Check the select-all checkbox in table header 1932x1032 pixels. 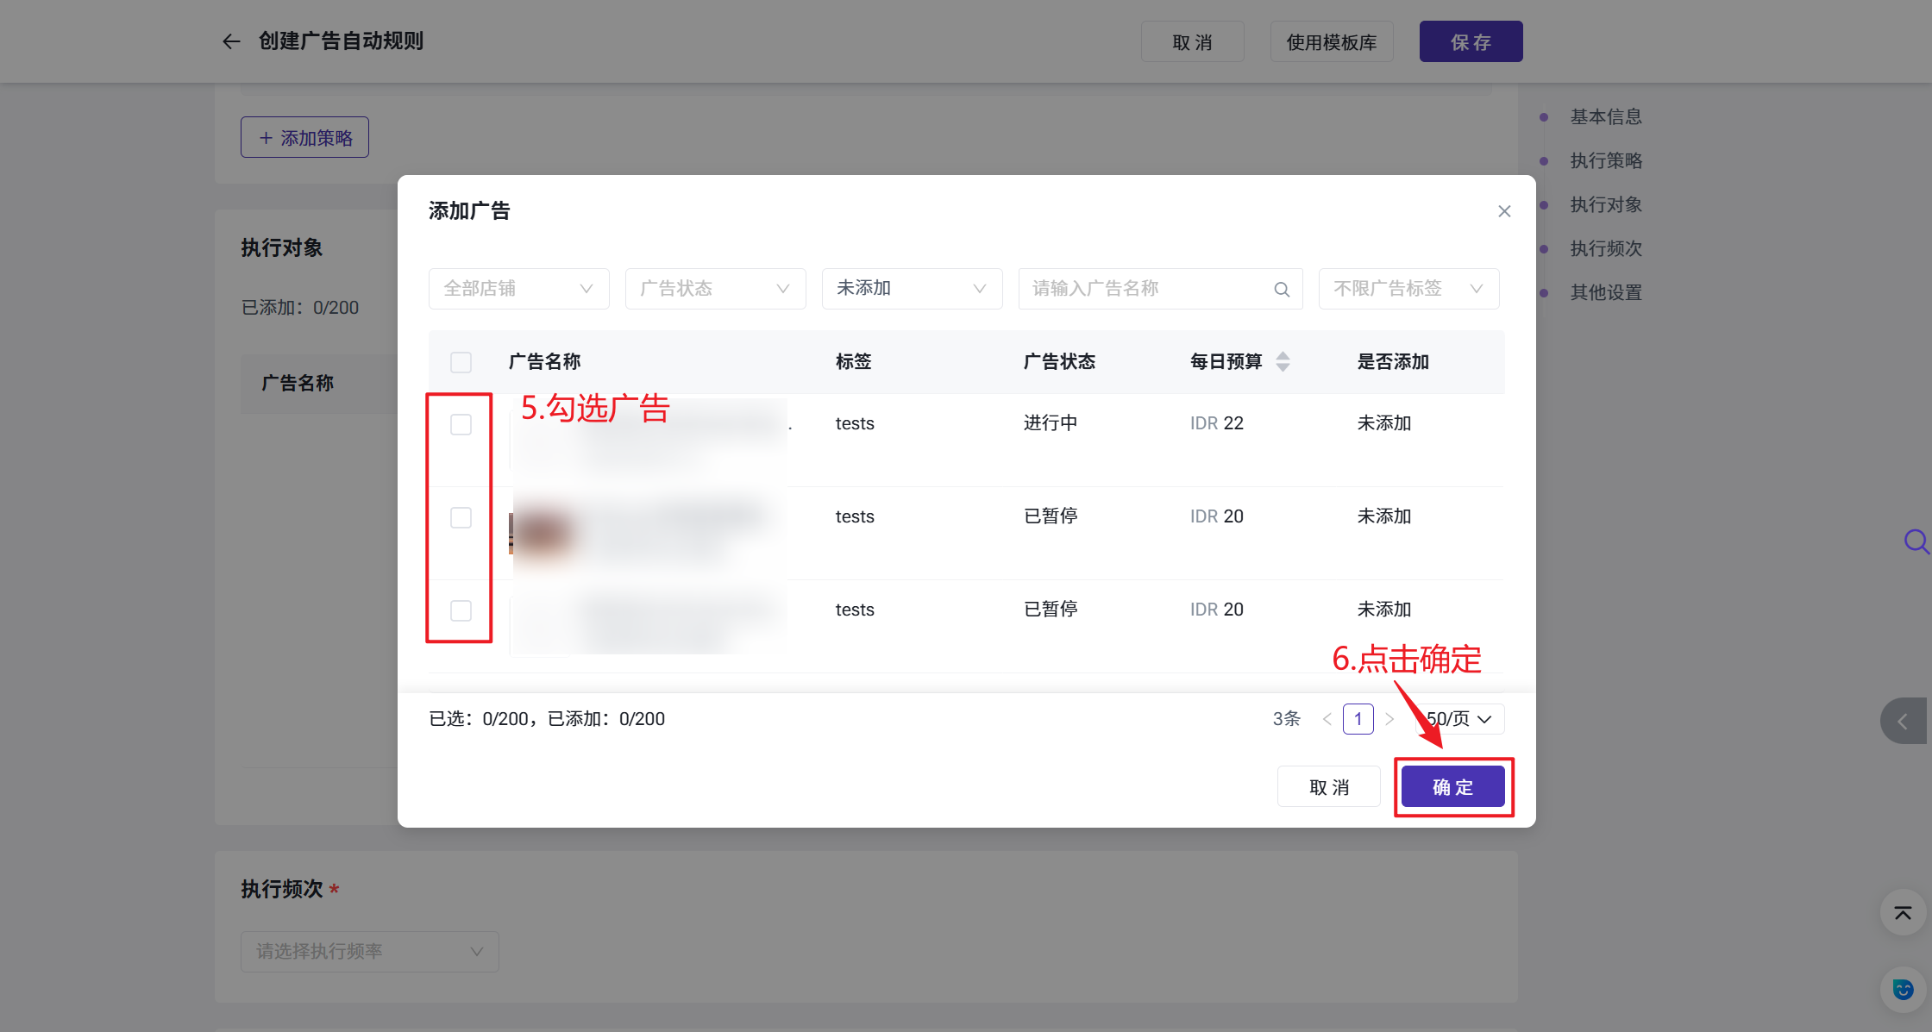pyautogui.click(x=461, y=362)
